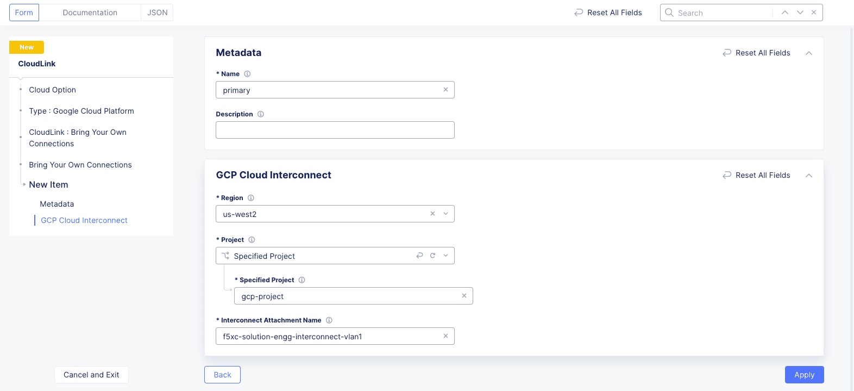
Task: Open the Region dropdown
Action: 446,214
